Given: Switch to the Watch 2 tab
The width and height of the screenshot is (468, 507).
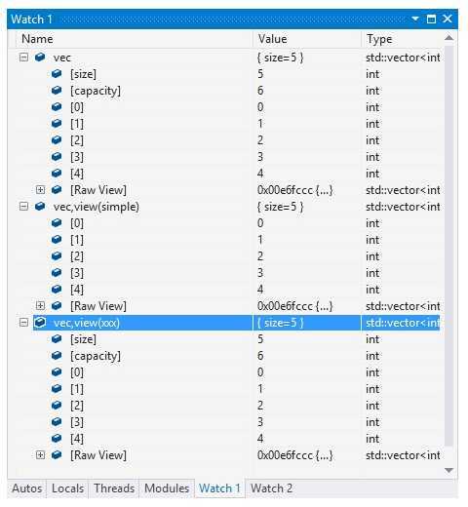Looking at the screenshot, I should click(x=271, y=488).
